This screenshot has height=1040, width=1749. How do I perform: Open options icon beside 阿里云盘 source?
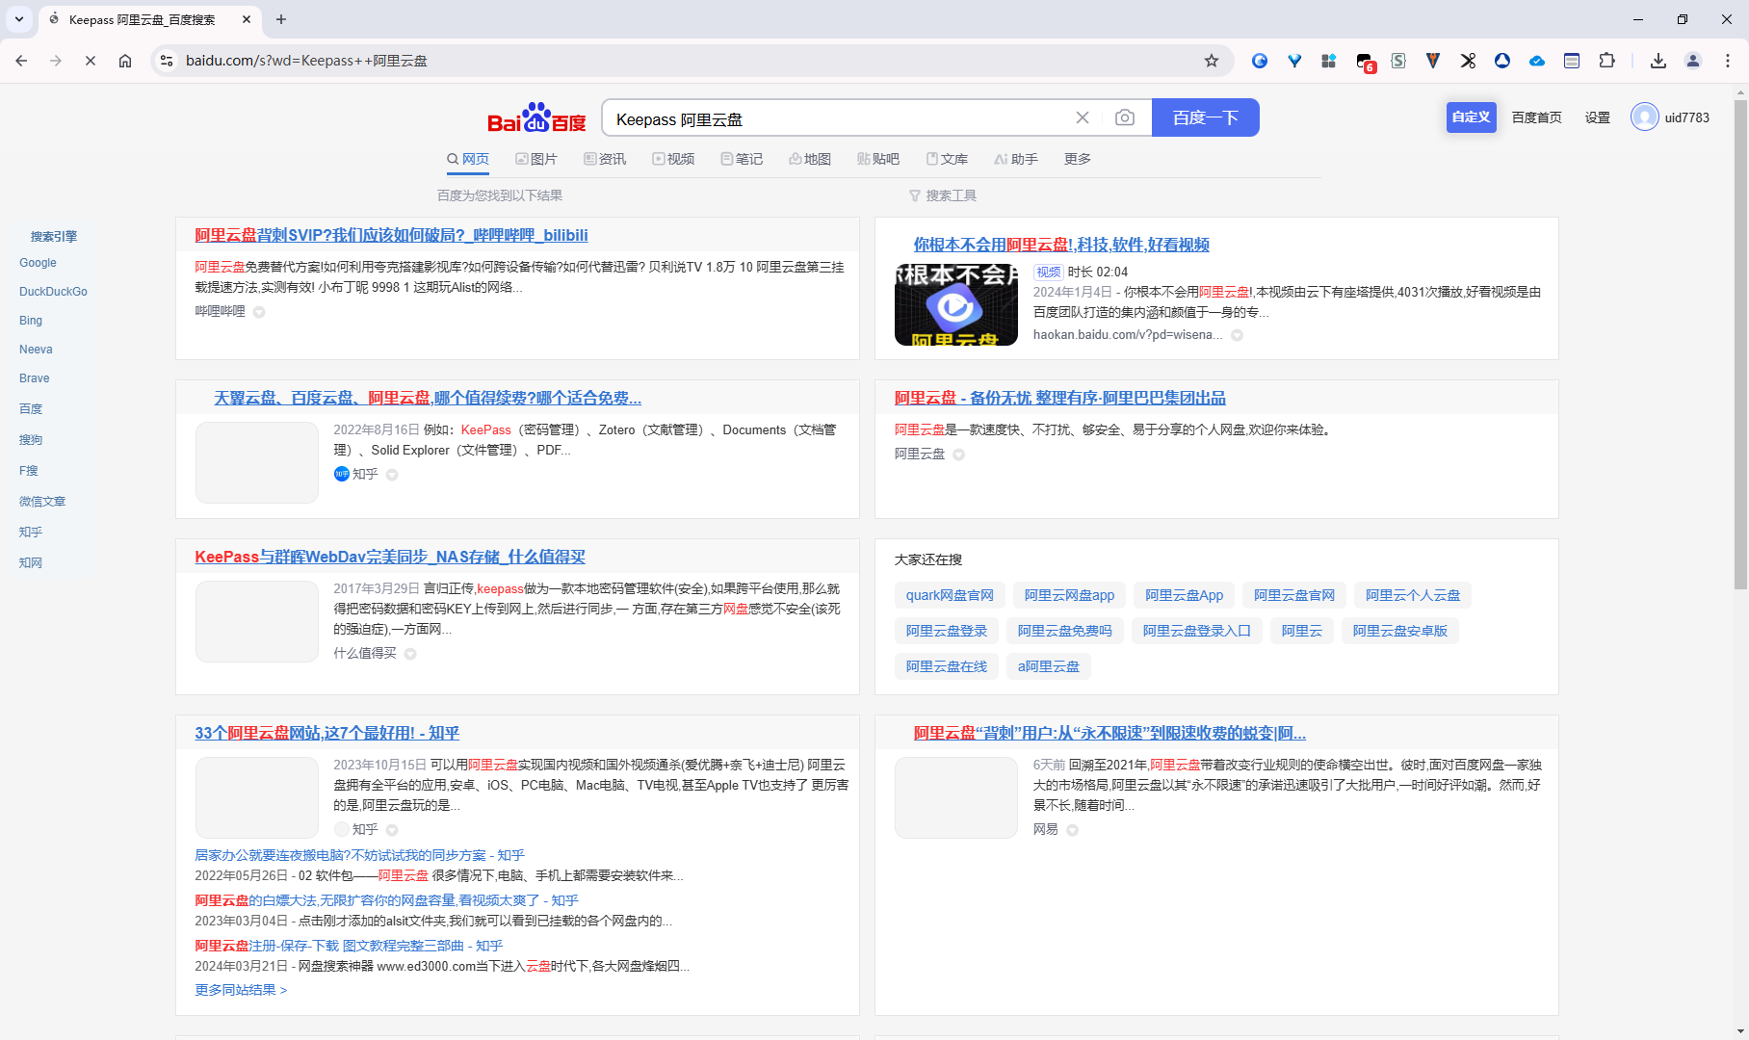click(959, 455)
